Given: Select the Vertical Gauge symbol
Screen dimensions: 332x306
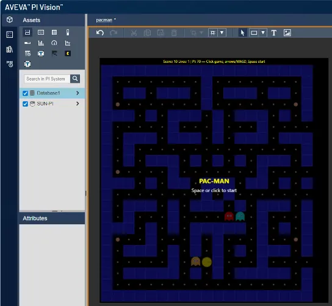Looking at the screenshot, I should click(x=68, y=32).
